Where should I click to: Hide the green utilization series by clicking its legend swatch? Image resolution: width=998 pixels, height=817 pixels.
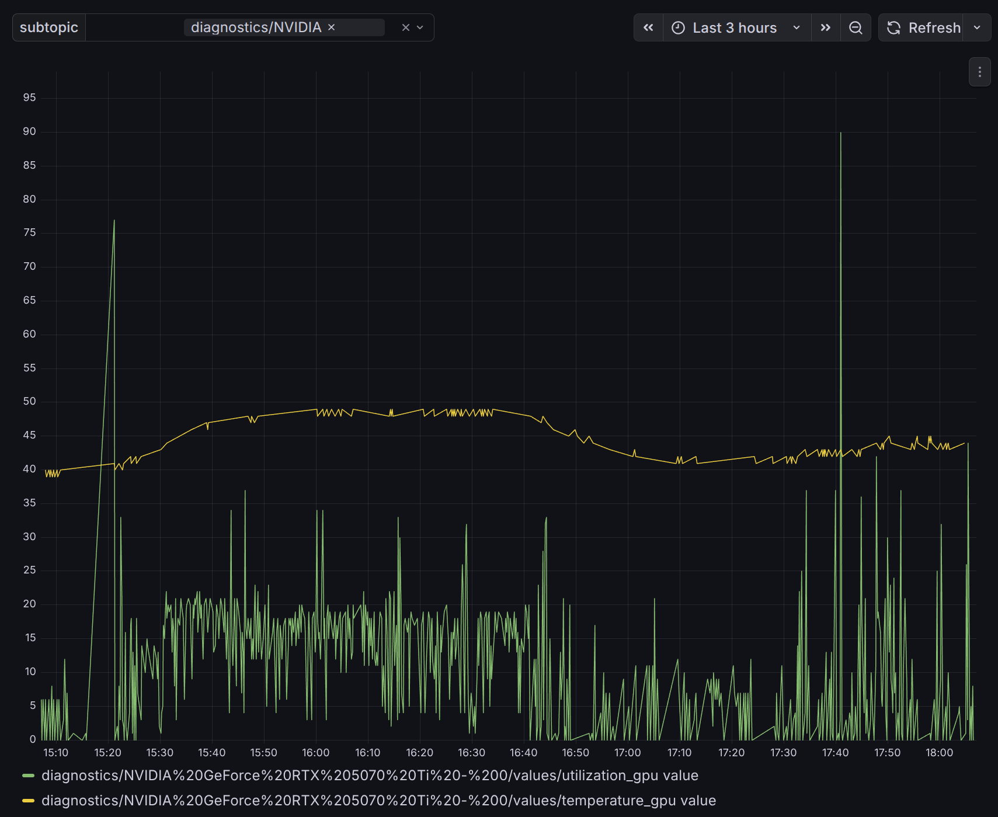27,776
